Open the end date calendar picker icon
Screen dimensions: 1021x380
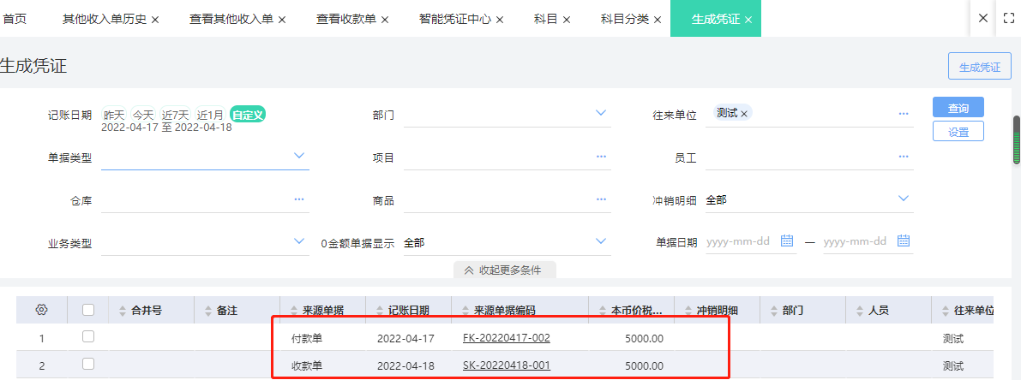(x=903, y=241)
